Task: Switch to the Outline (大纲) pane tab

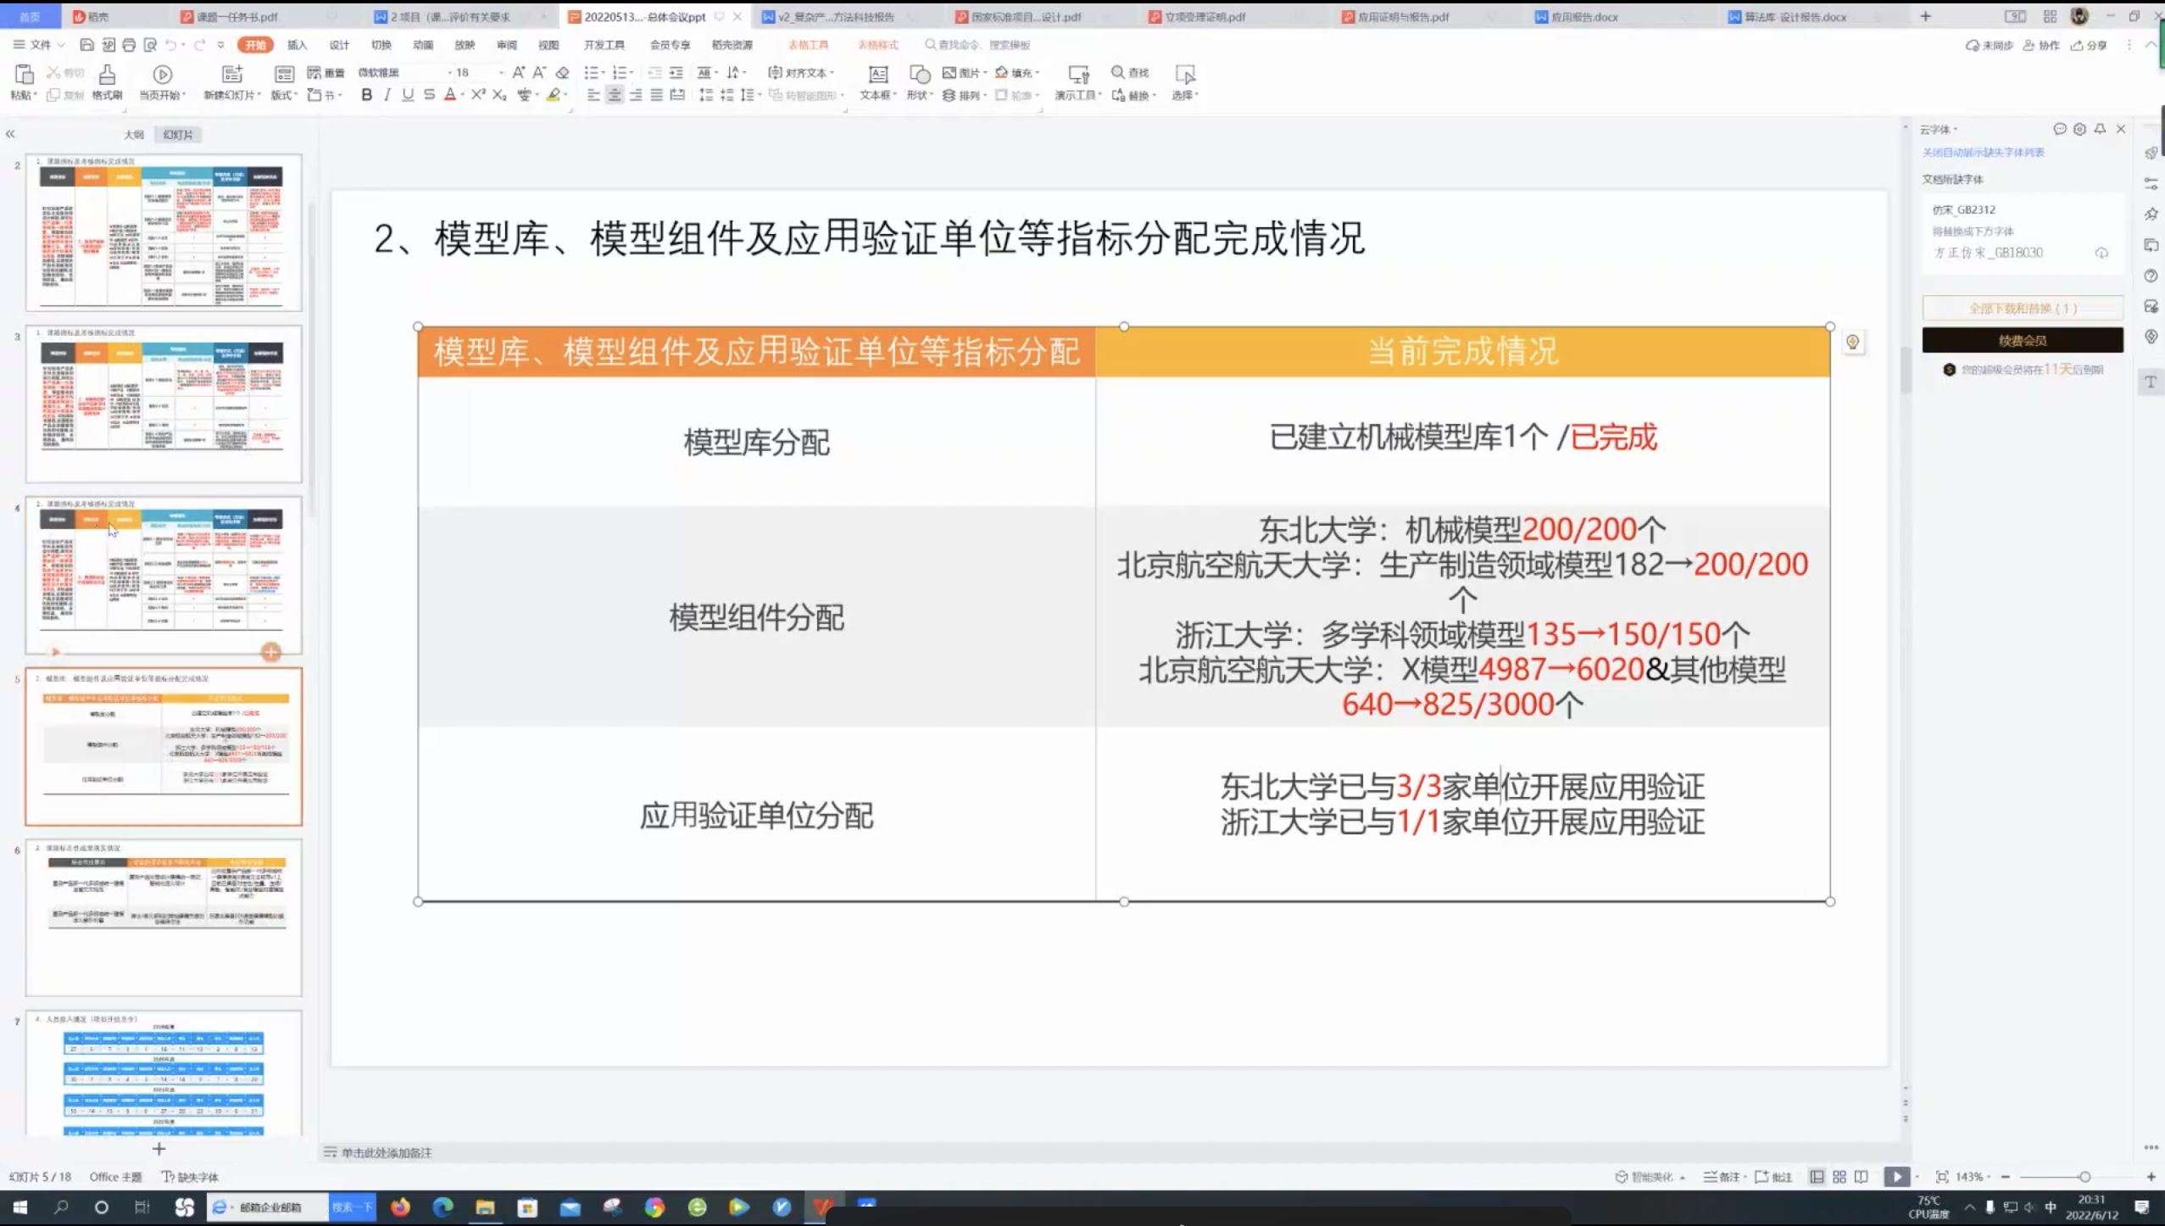Action: (133, 135)
